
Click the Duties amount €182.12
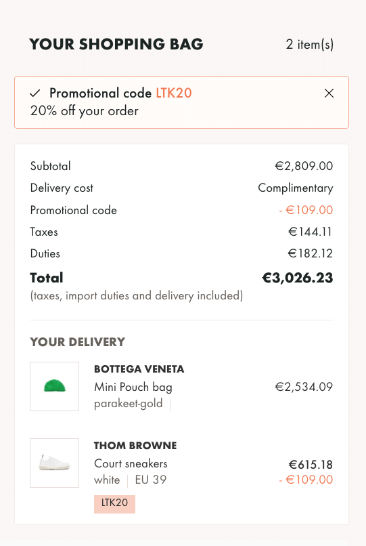(x=310, y=253)
